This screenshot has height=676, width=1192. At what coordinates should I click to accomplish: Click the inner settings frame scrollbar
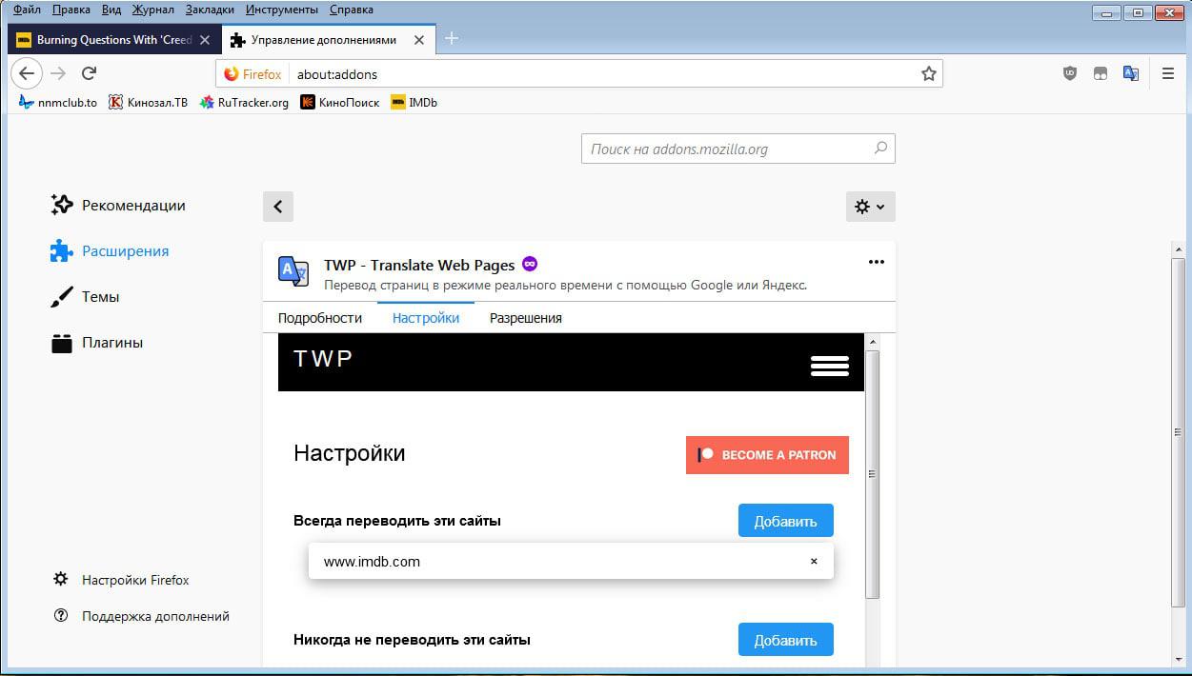872,474
